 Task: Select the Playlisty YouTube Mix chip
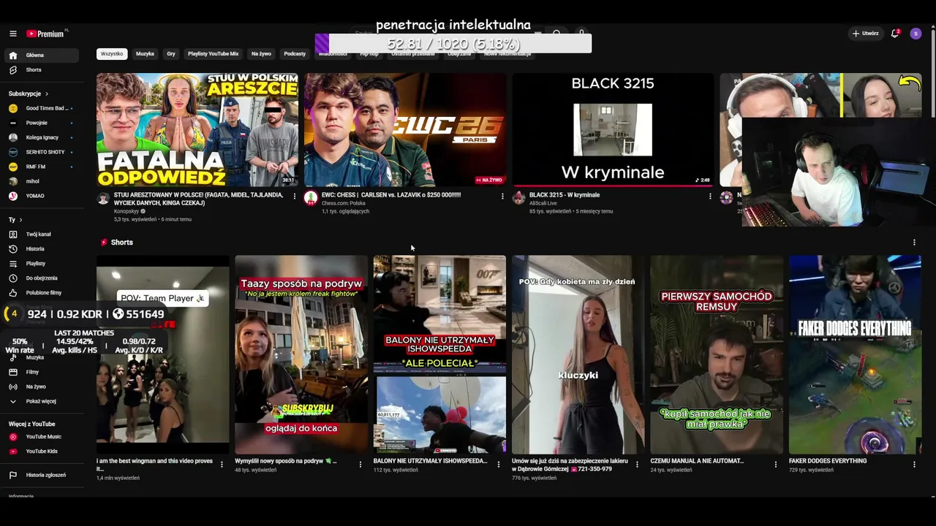coord(213,53)
